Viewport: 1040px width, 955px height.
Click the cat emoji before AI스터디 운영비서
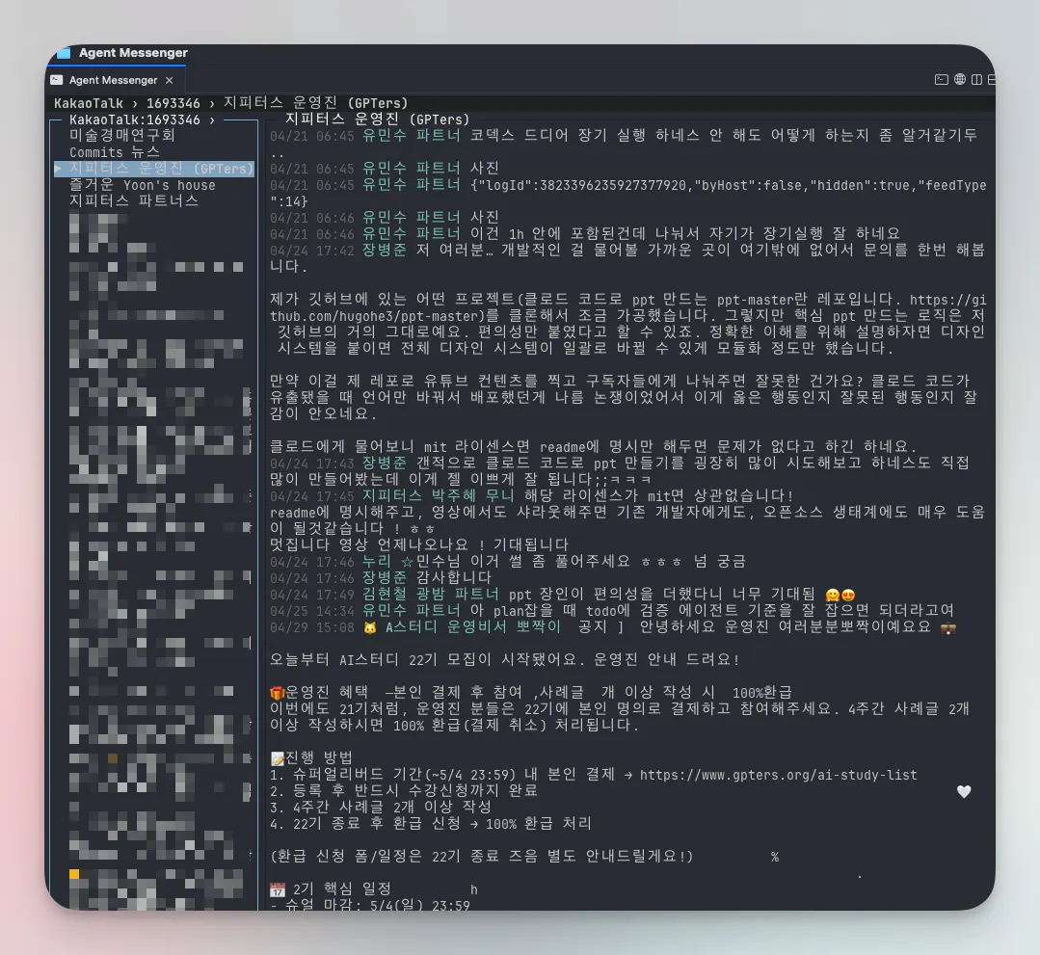point(369,627)
